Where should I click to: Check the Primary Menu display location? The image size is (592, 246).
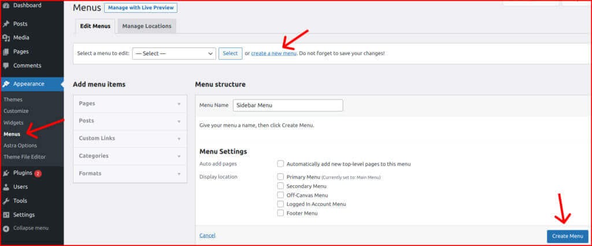(x=280, y=177)
